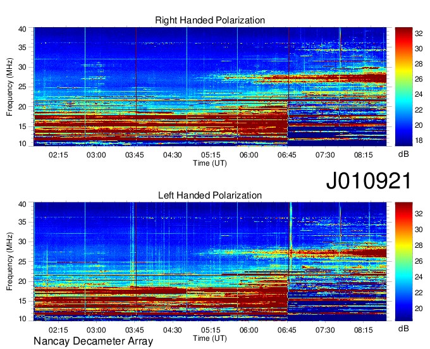Click 06:45 tick on left-handed time axis
Viewport: 430px width, 349px height.
pyautogui.click(x=287, y=330)
